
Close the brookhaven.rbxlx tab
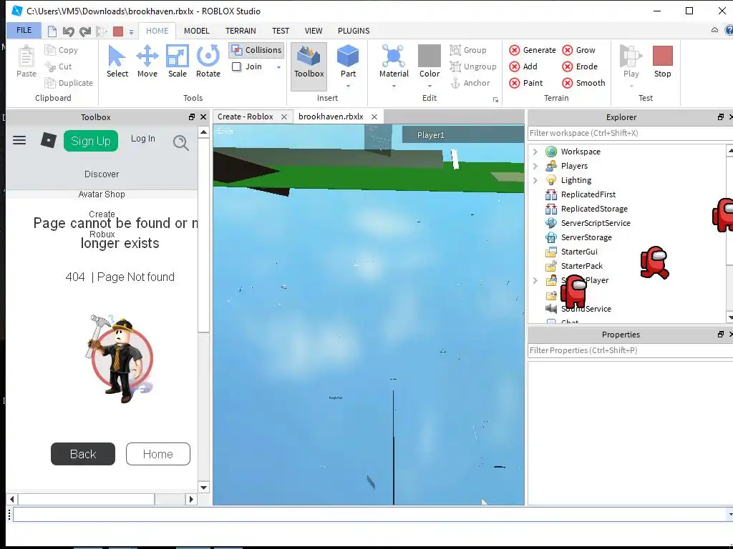374,117
